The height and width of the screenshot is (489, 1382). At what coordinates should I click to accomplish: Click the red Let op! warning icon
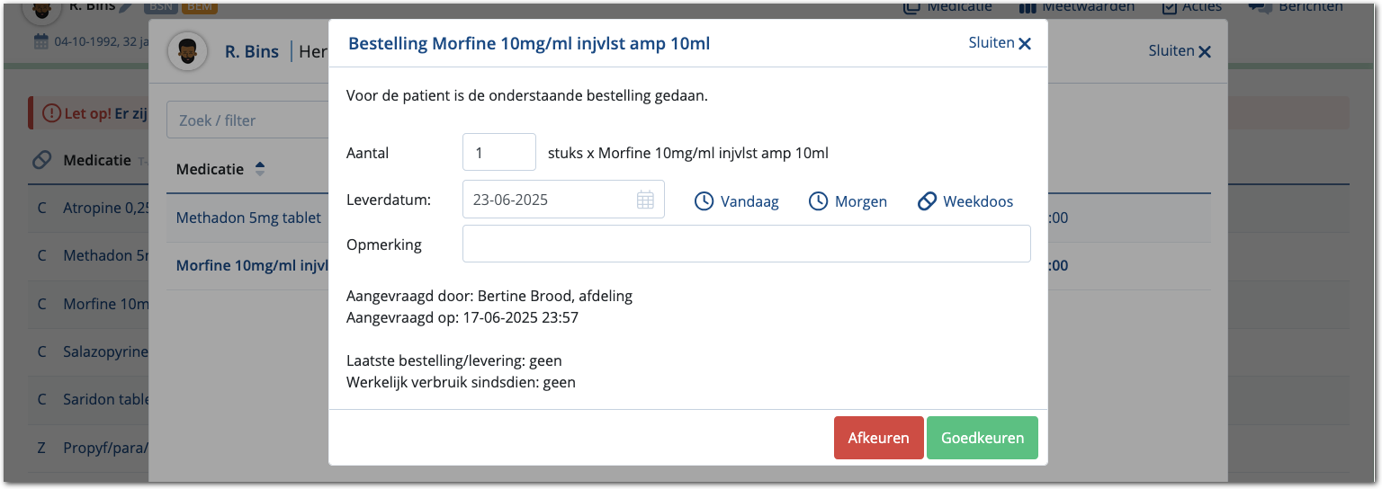(51, 113)
